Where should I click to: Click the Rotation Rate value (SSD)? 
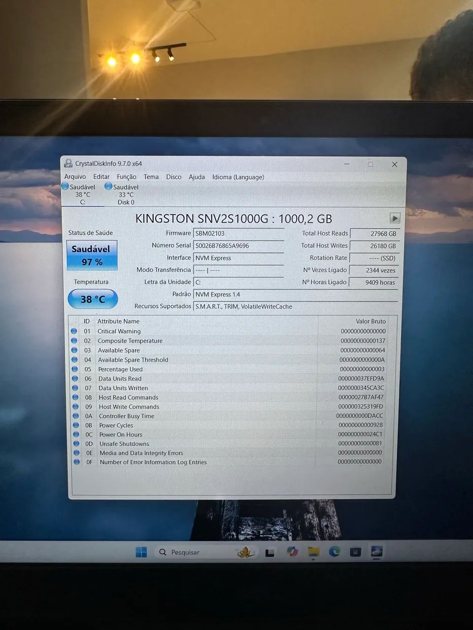coord(373,258)
